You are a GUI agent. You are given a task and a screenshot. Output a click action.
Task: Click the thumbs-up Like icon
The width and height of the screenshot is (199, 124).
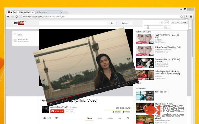[x=44, y=118]
